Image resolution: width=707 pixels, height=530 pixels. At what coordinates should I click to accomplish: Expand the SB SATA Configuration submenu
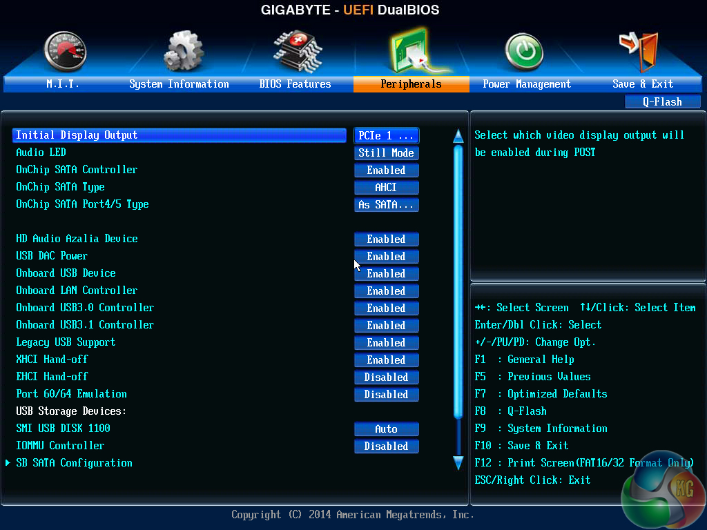coord(74,463)
